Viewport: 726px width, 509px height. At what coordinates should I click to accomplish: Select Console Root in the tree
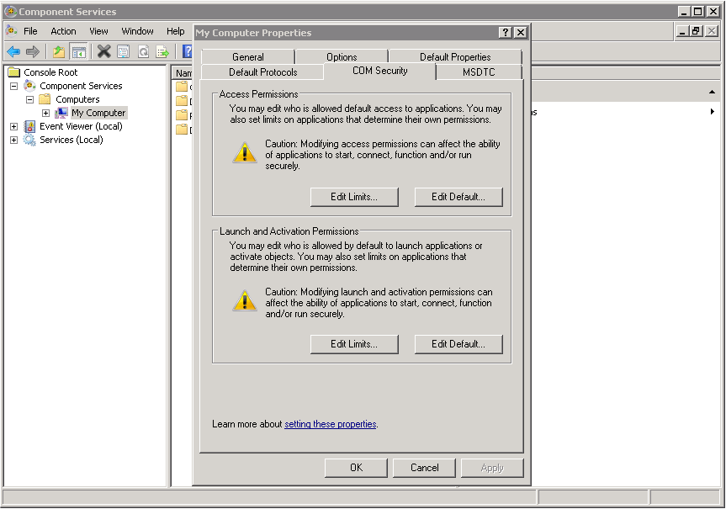(x=50, y=72)
